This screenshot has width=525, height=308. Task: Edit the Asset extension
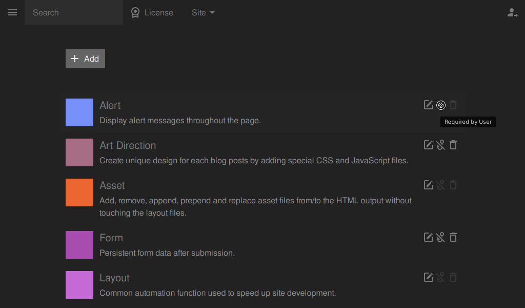pos(428,185)
